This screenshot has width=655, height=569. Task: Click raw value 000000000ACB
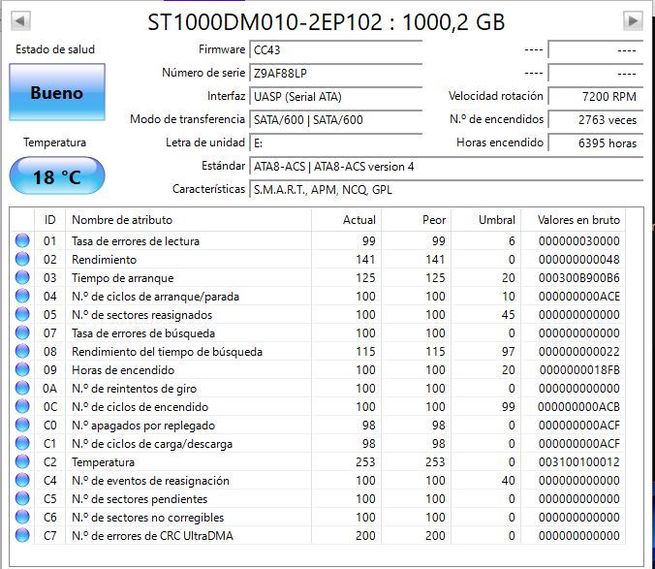pos(578,407)
